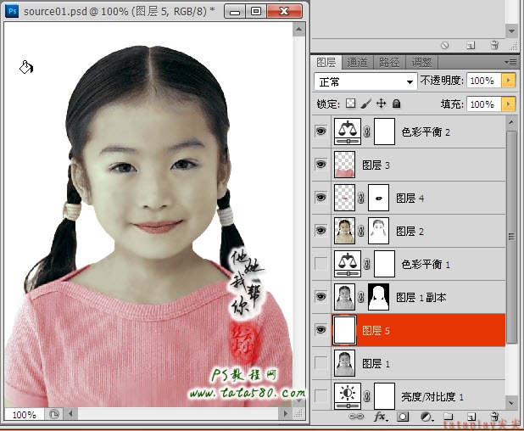Click the link layers icon at panel bottom
The width and height of the screenshot is (524, 431).
(356, 417)
